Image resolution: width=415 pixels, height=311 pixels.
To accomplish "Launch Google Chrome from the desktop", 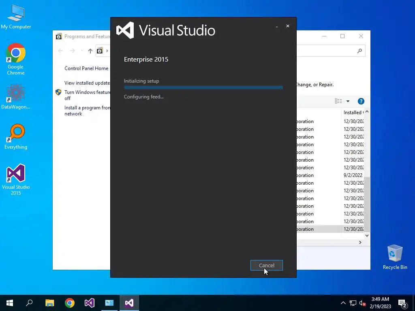I will (16, 59).
